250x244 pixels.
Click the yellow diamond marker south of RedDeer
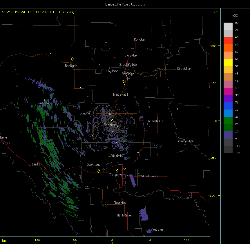click(123, 81)
